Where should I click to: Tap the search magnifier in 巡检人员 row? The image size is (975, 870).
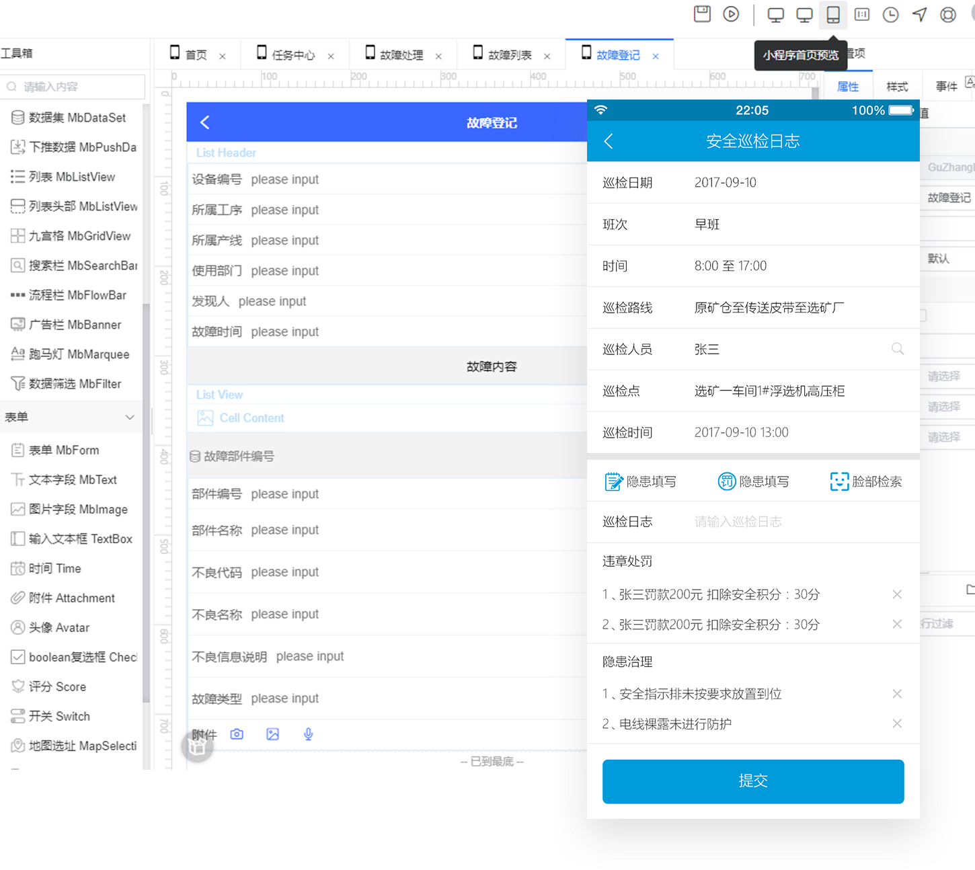897,349
